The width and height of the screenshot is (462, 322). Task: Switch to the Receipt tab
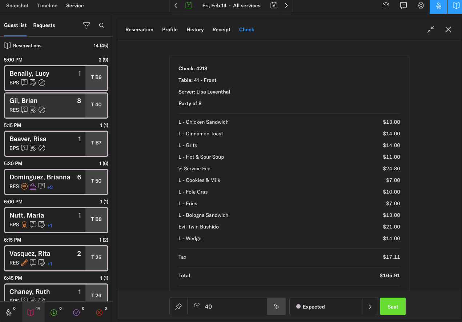pyautogui.click(x=221, y=29)
